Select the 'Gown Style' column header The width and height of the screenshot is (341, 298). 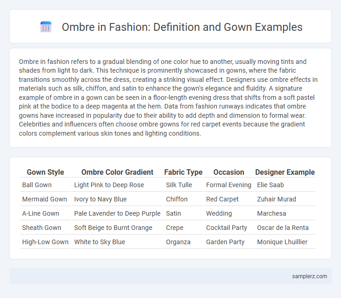click(x=45, y=172)
